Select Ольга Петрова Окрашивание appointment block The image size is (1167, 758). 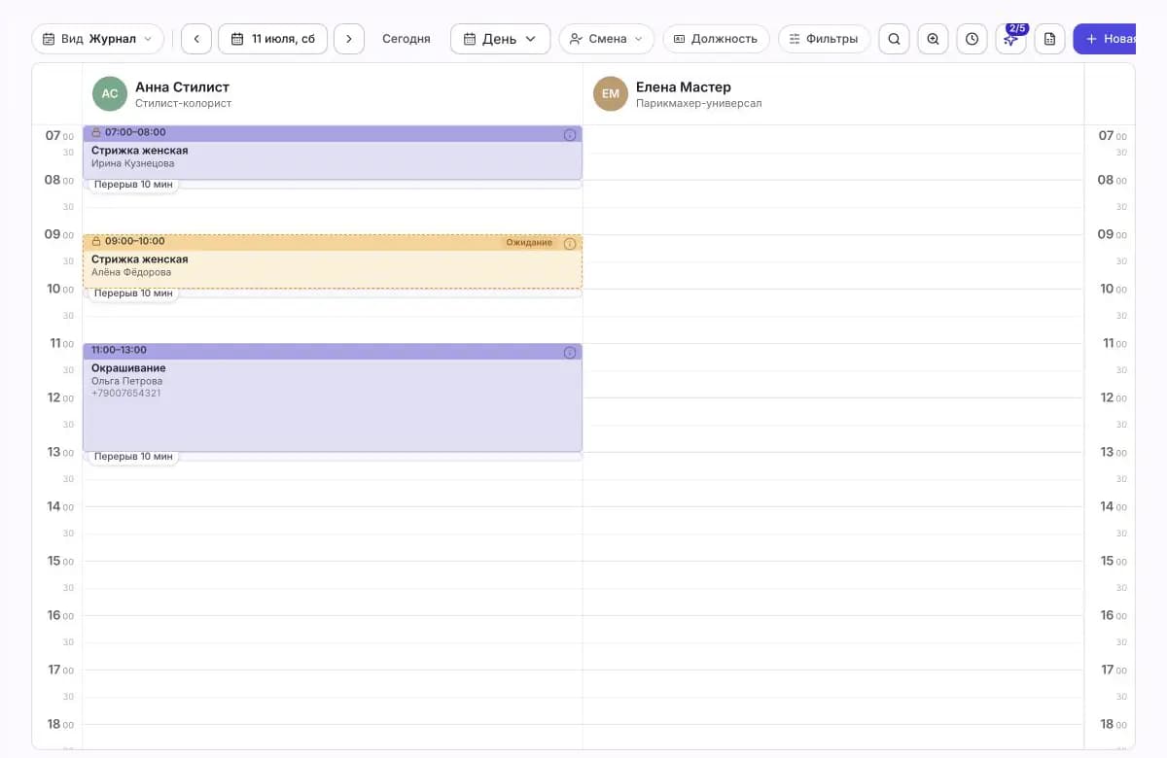click(x=333, y=397)
